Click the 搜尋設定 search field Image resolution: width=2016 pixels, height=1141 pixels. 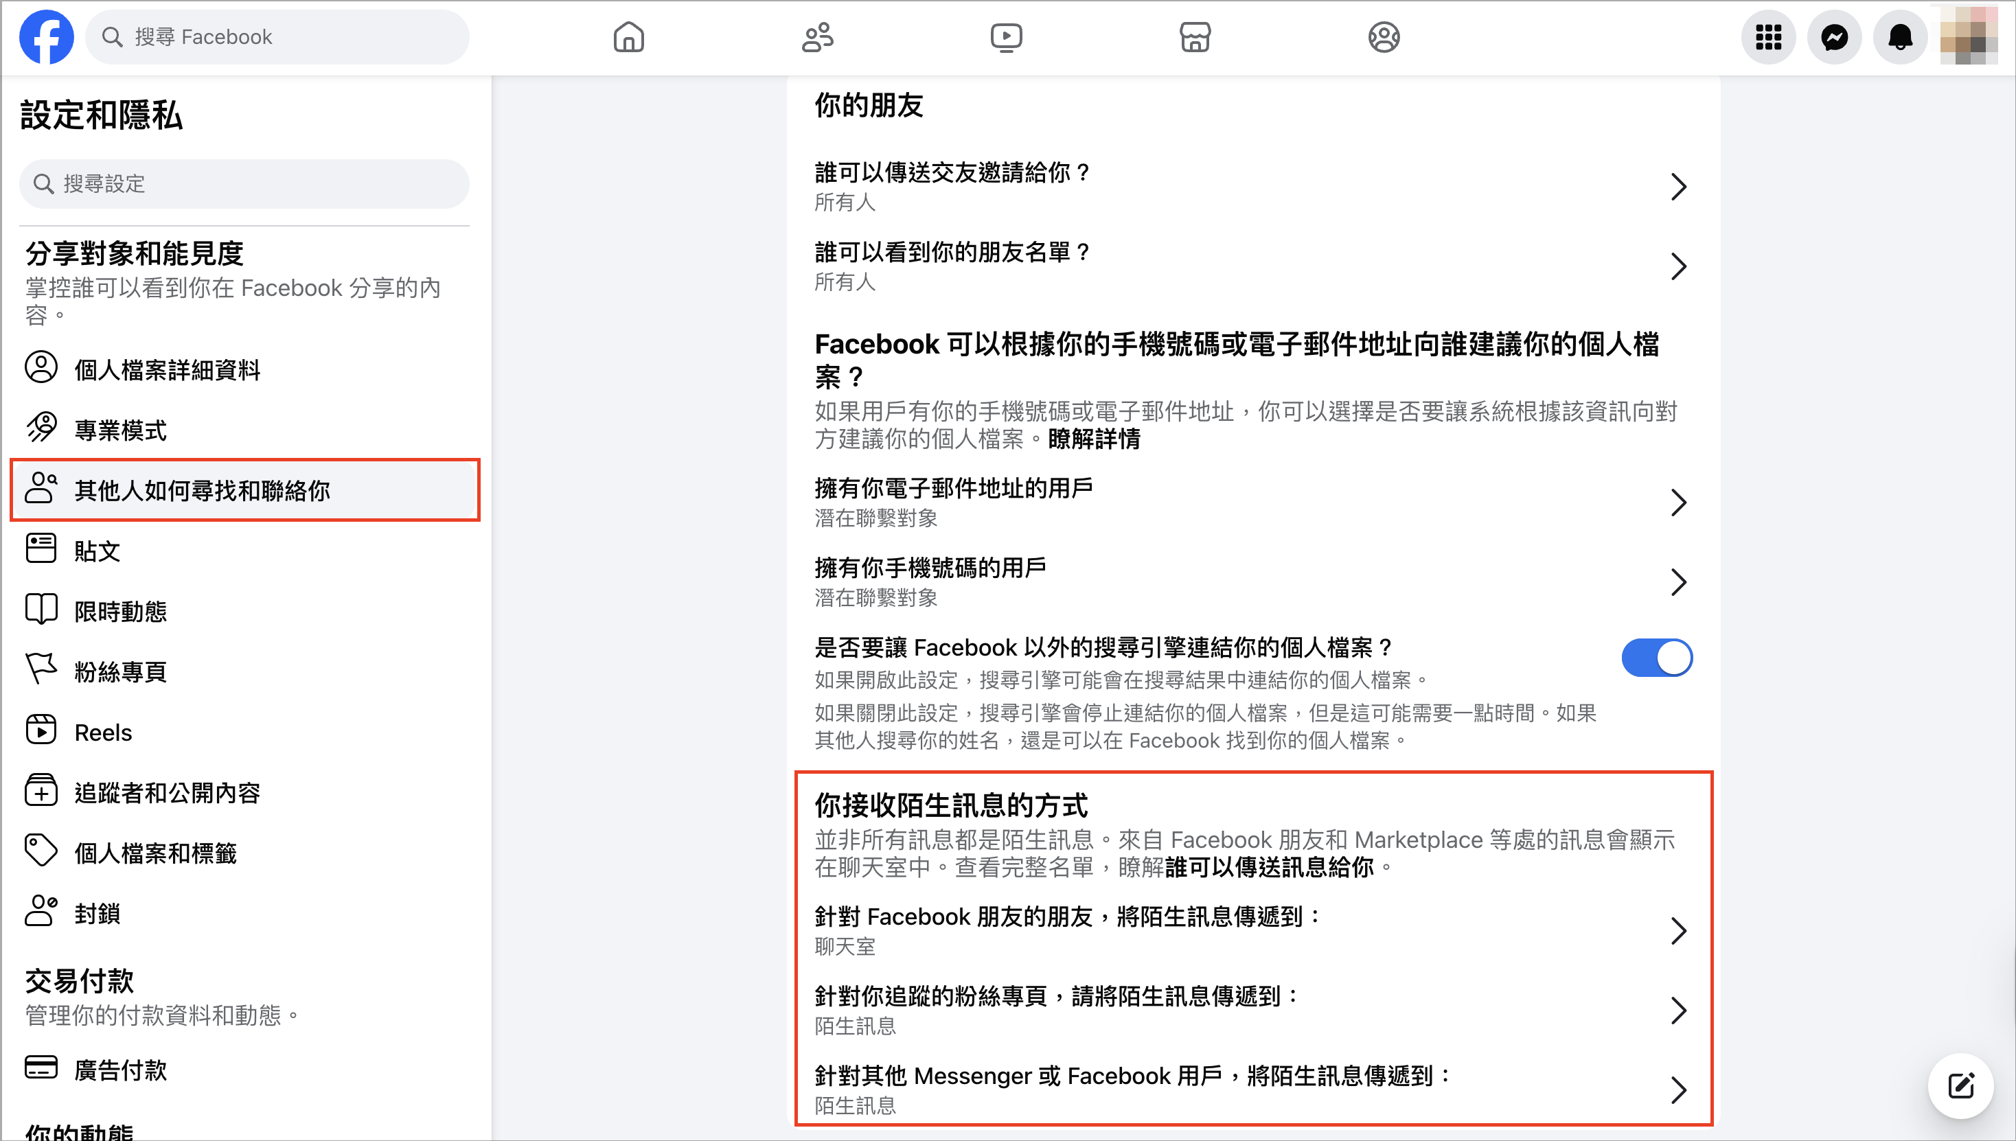click(244, 184)
